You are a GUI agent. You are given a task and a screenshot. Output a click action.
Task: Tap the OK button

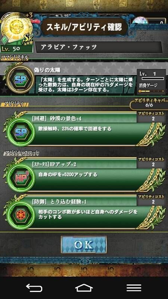[84, 244]
